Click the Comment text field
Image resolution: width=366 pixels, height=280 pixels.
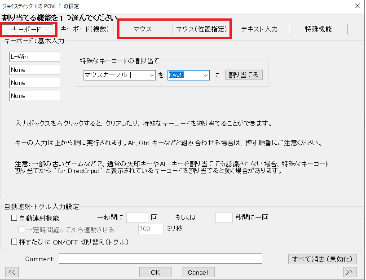(160, 259)
